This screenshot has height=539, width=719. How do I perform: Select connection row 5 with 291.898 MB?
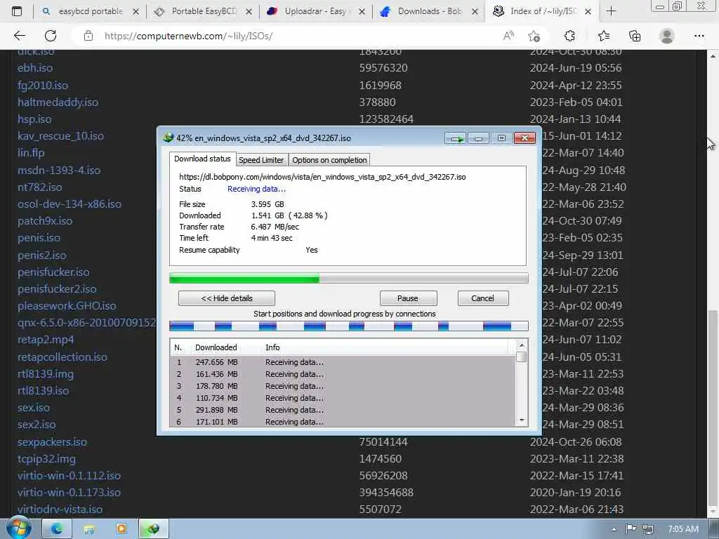[343, 410]
